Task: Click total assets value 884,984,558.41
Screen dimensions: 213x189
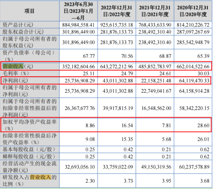Action: [x=79, y=25]
